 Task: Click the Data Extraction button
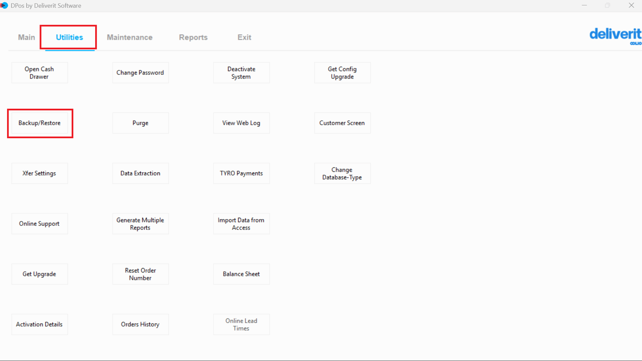[140, 173]
